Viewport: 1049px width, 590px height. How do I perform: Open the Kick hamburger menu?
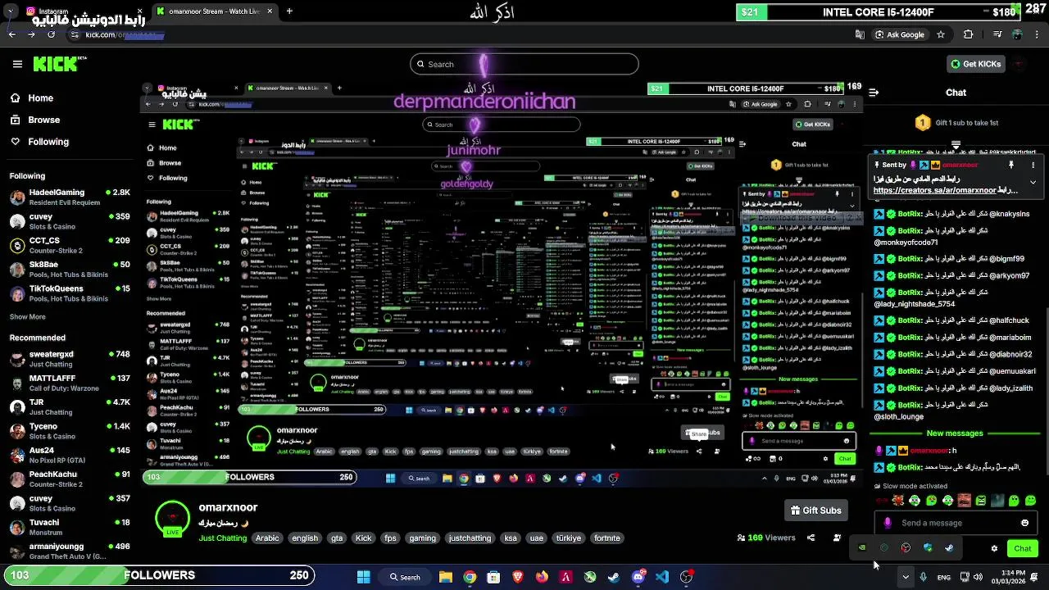pyautogui.click(x=17, y=64)
